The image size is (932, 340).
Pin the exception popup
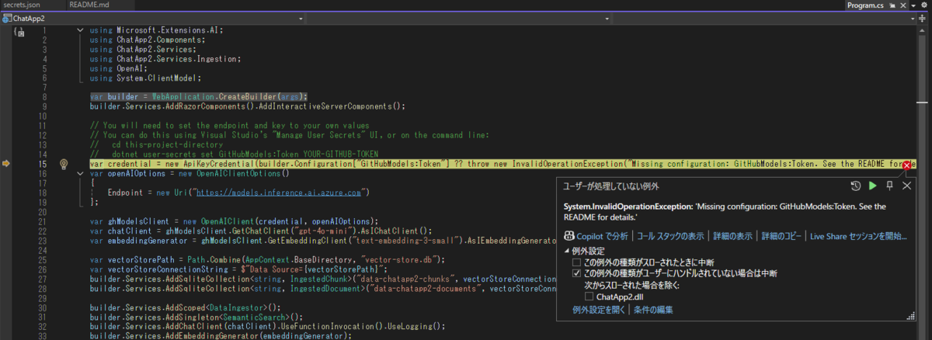point(890,186)
